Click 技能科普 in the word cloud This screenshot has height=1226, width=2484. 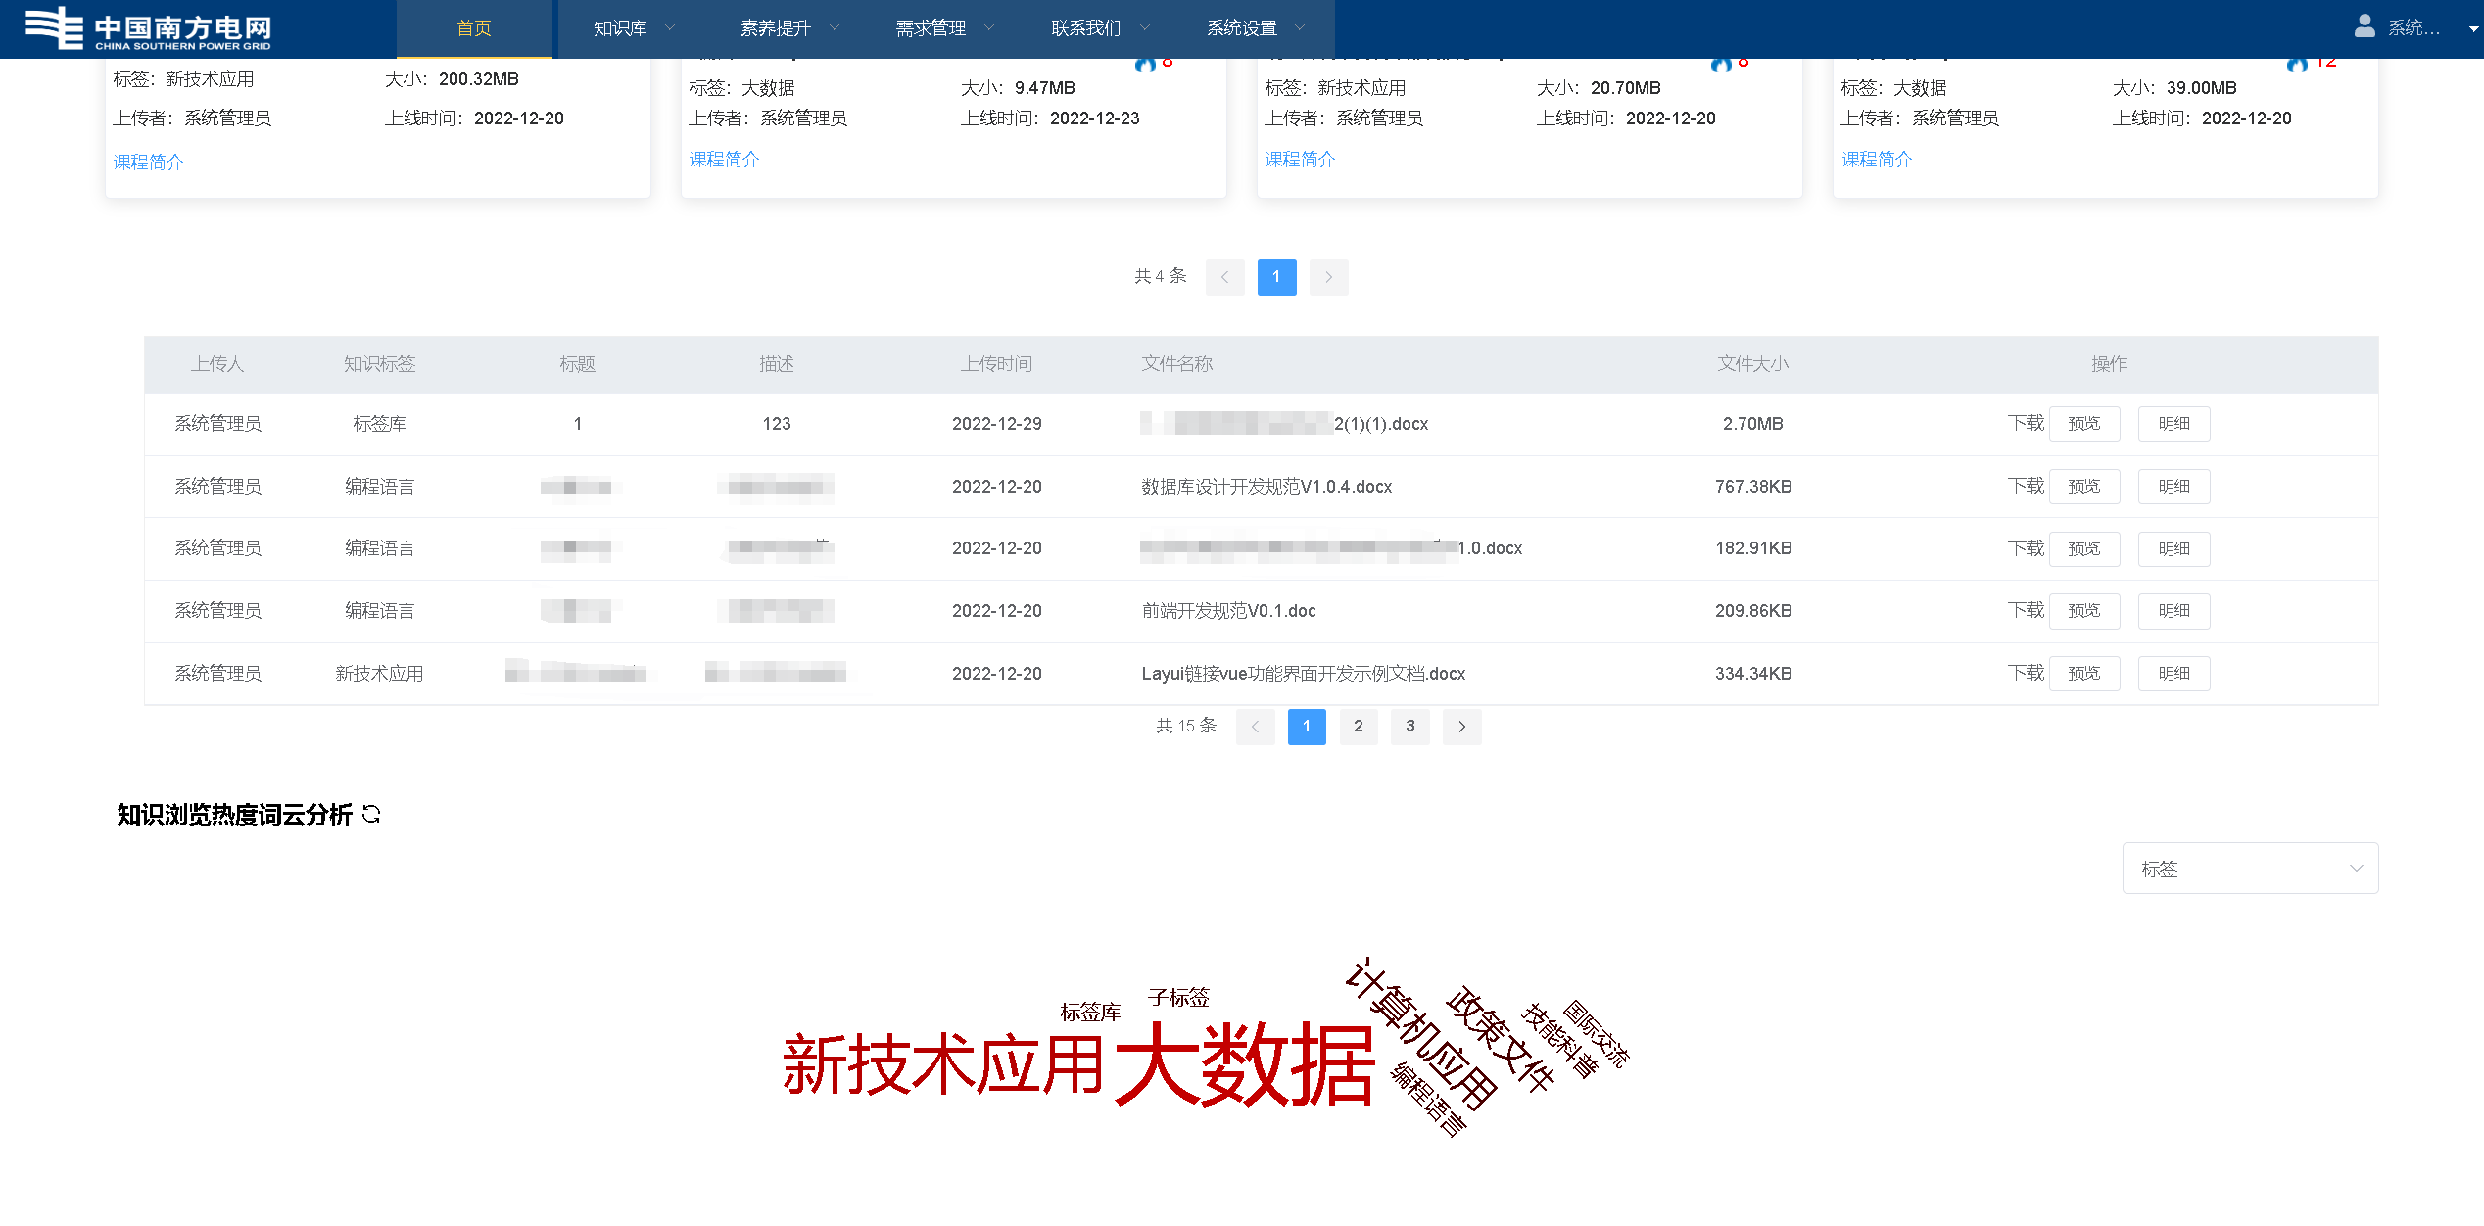pyautogui.click(x=1559, y=1041)
